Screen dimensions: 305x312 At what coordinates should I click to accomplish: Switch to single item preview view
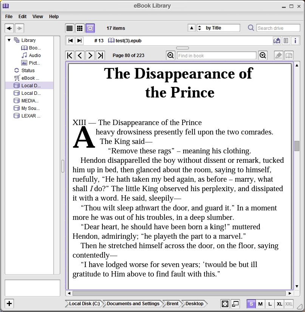click(90, 28)
